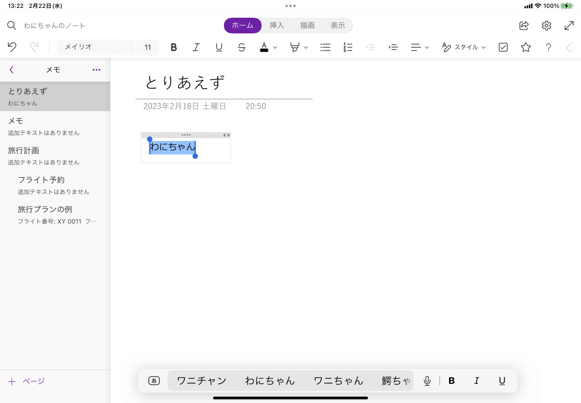The height and width of the screenshot is (403, 581).
Task: Insert a to-do checkbox tag
Action: tap(503, 47)
